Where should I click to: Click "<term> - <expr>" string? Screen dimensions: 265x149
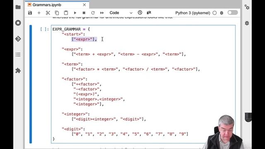coord(138,54)
